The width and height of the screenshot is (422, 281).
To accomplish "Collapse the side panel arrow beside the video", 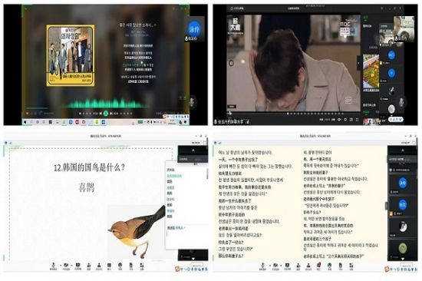I will click(358, 63).
